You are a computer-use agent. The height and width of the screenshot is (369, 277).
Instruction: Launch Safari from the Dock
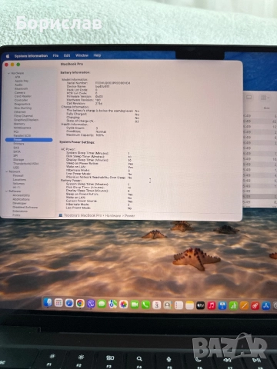click(x=69, y=303)
